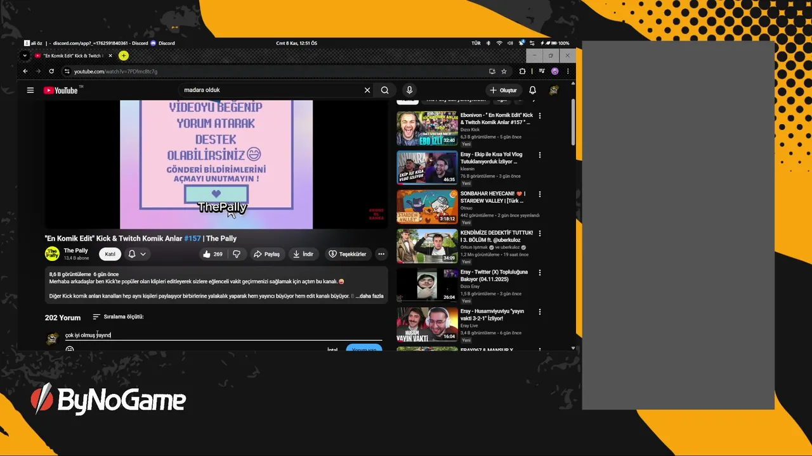Open The Pally channel name link
The image size is (812, 456).
pos(75,251)
